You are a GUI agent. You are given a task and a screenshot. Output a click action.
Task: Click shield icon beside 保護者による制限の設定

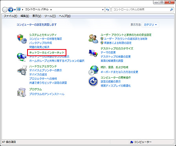[102, 43]
